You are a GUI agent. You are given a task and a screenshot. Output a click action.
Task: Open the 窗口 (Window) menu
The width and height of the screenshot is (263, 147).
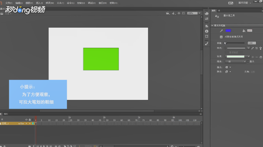(103, 3)
